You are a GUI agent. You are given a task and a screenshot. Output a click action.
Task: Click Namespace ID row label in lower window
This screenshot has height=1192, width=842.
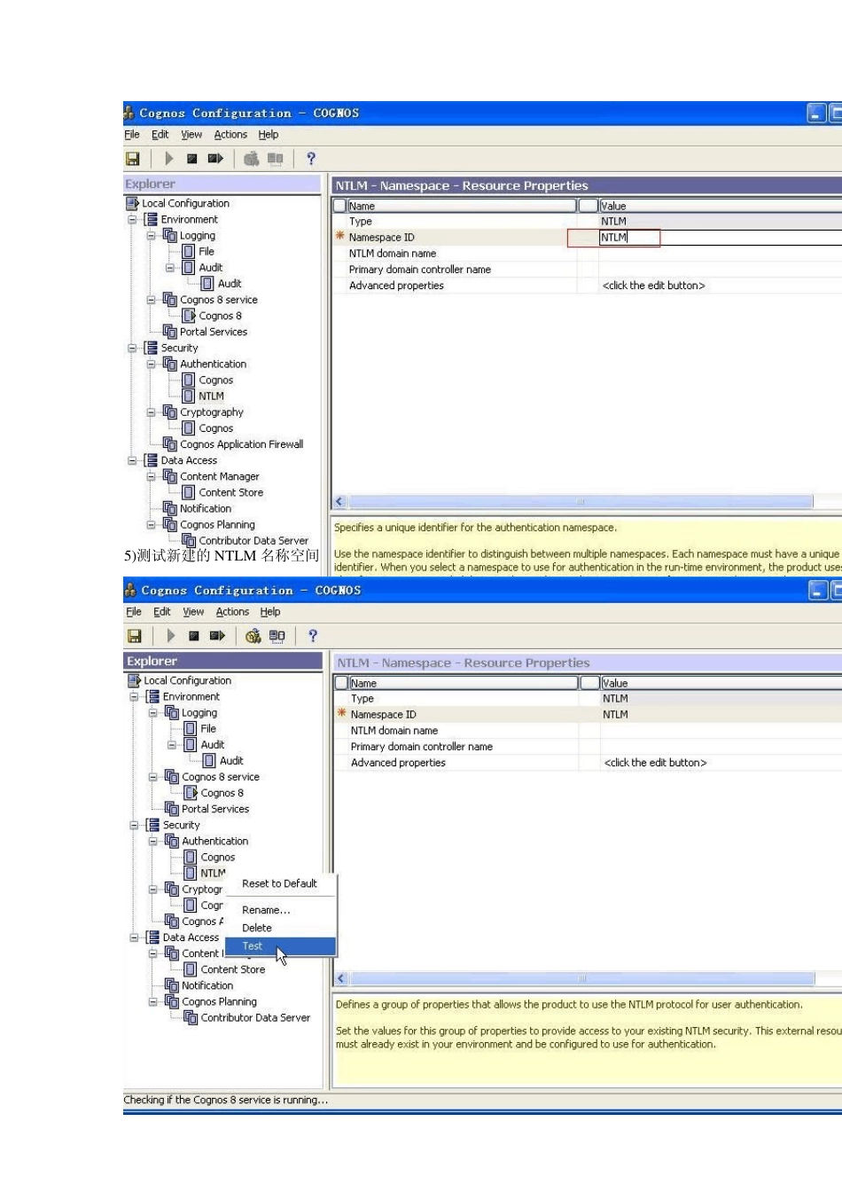[383, 715]
